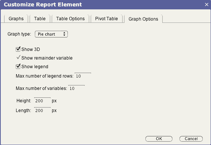This screenshot has height=145, width=211.
Task: Switch to the Graphs tab
Action: click(16, 19)
